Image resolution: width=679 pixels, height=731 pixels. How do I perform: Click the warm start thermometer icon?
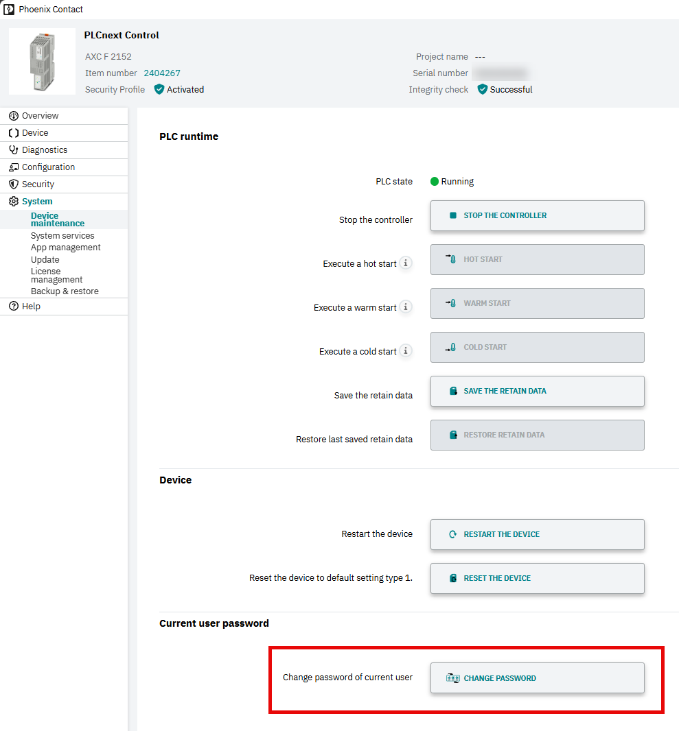click(x=451, y=303)
